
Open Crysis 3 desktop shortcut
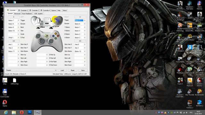pos(180,81)
